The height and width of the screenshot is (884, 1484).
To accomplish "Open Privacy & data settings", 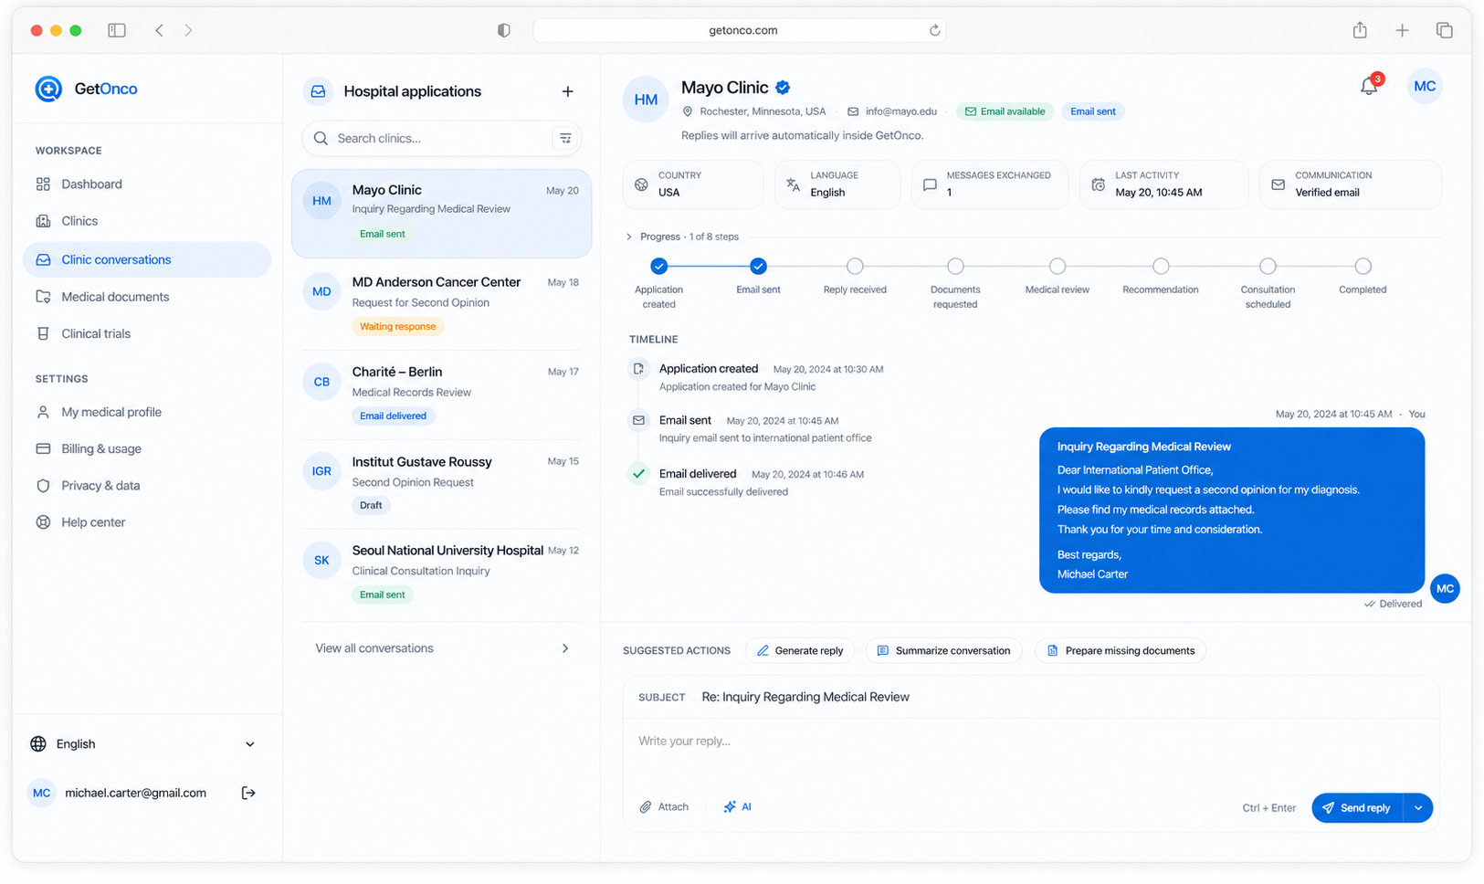I will [x=147, y=486].
